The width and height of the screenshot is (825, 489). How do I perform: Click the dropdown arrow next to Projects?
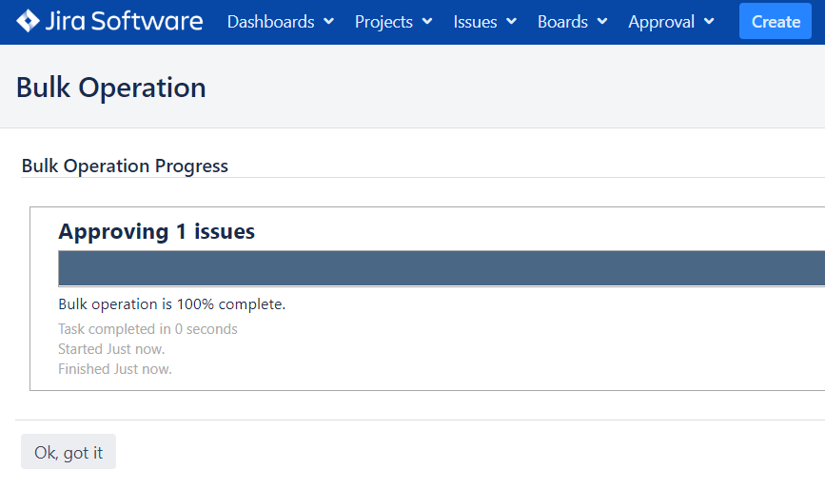[x=427, y=21]
